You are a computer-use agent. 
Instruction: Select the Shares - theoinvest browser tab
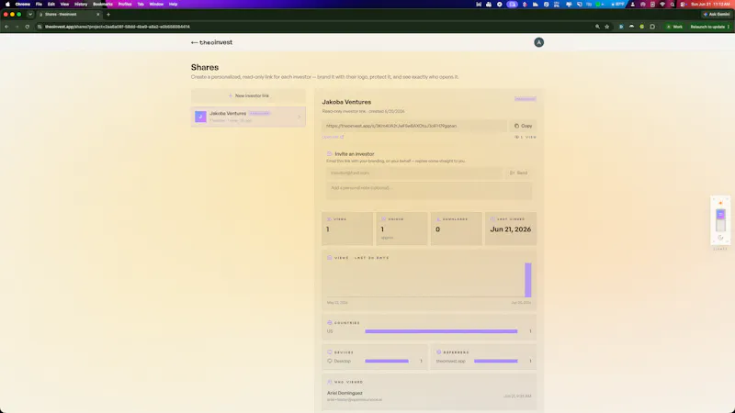69,15
